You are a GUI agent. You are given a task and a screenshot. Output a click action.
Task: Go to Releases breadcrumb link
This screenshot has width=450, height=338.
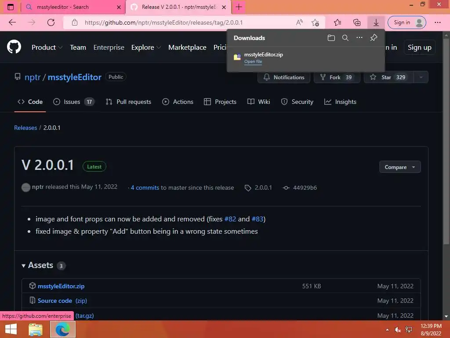pyautogui.click(x=25, y=128)
